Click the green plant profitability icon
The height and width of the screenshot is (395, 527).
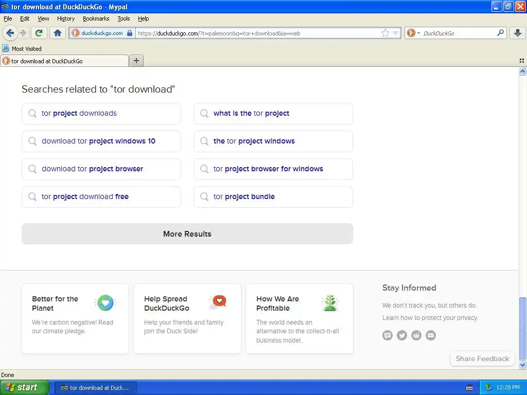point(330,303)
